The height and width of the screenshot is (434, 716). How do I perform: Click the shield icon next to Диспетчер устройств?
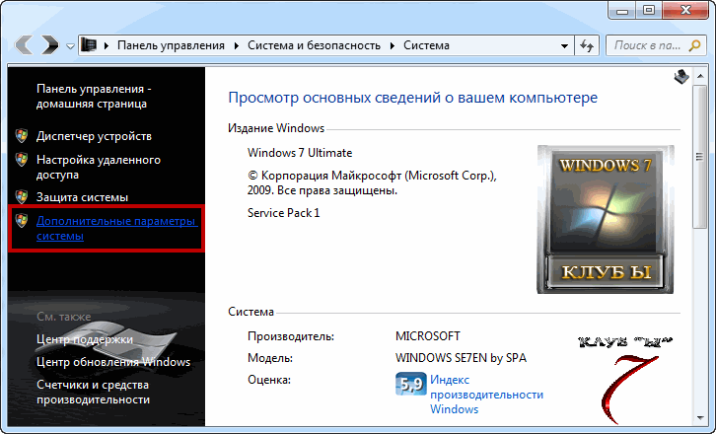point(22,135)
